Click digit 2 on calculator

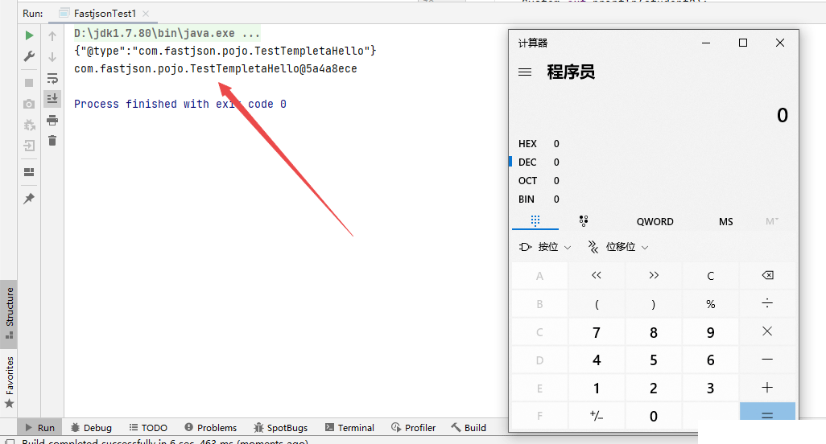point(654,388)
